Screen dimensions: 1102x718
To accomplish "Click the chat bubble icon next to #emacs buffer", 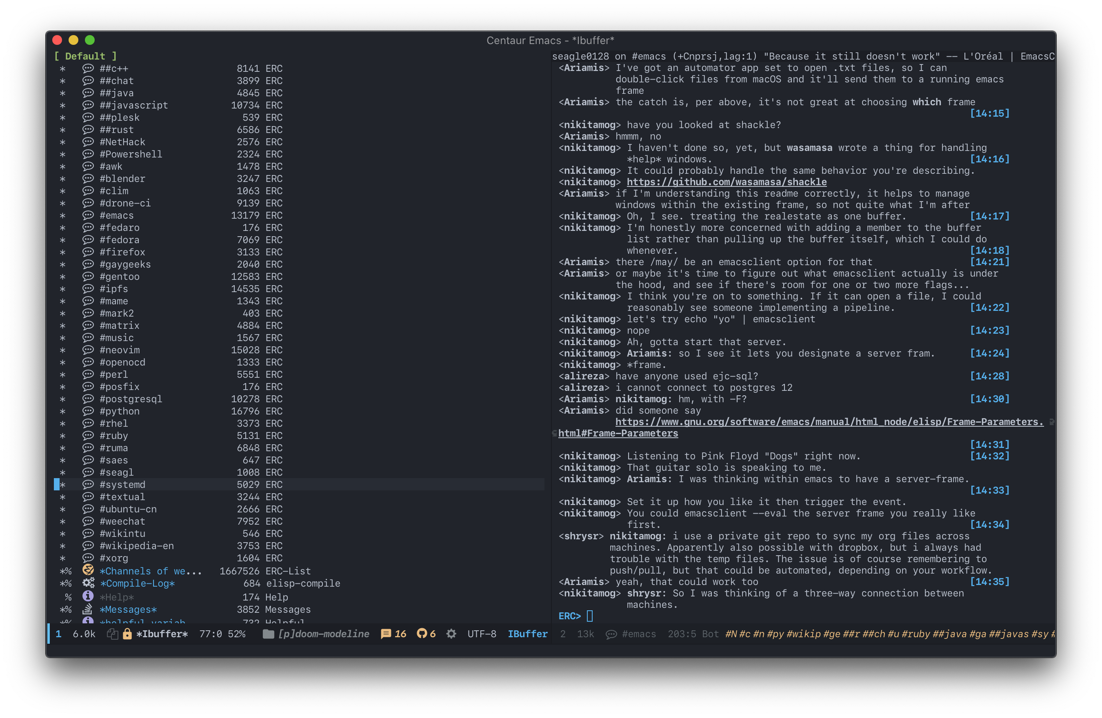I will pyautogui.click(x=88, y=215).
